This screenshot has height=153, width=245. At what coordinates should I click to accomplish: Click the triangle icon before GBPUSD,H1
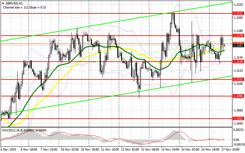point(2,2)
